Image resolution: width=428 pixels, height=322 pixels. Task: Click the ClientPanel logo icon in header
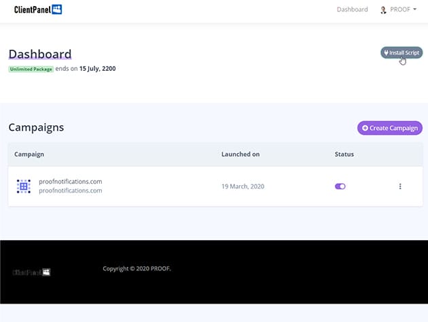coord(56,10)
